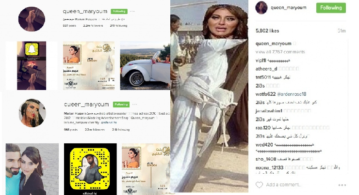Viewport: 359px width, 195px height.
Task: Open the post options three-dot menu
Action: (342, 185)
